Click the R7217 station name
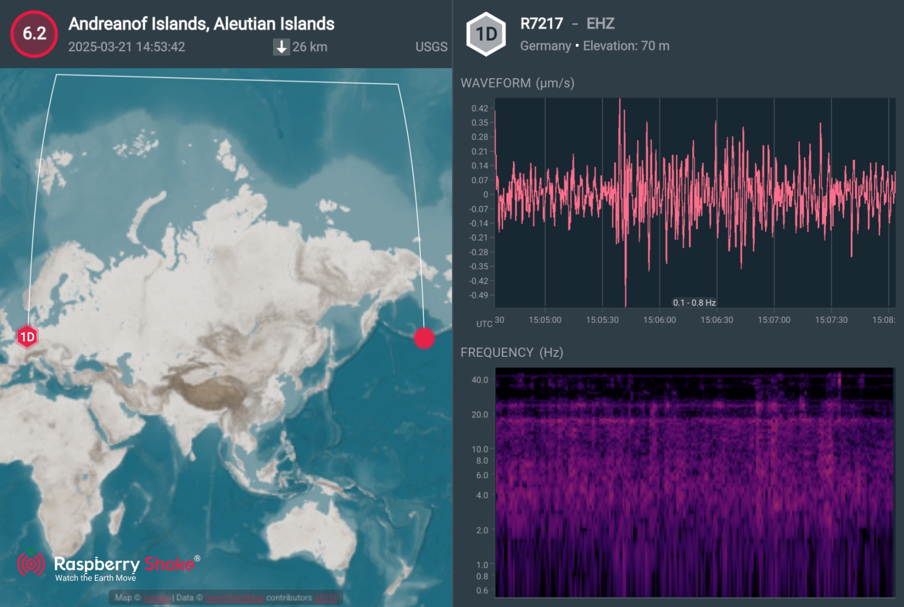The width and height of the screenshot is (904, 607). point(541,23)
